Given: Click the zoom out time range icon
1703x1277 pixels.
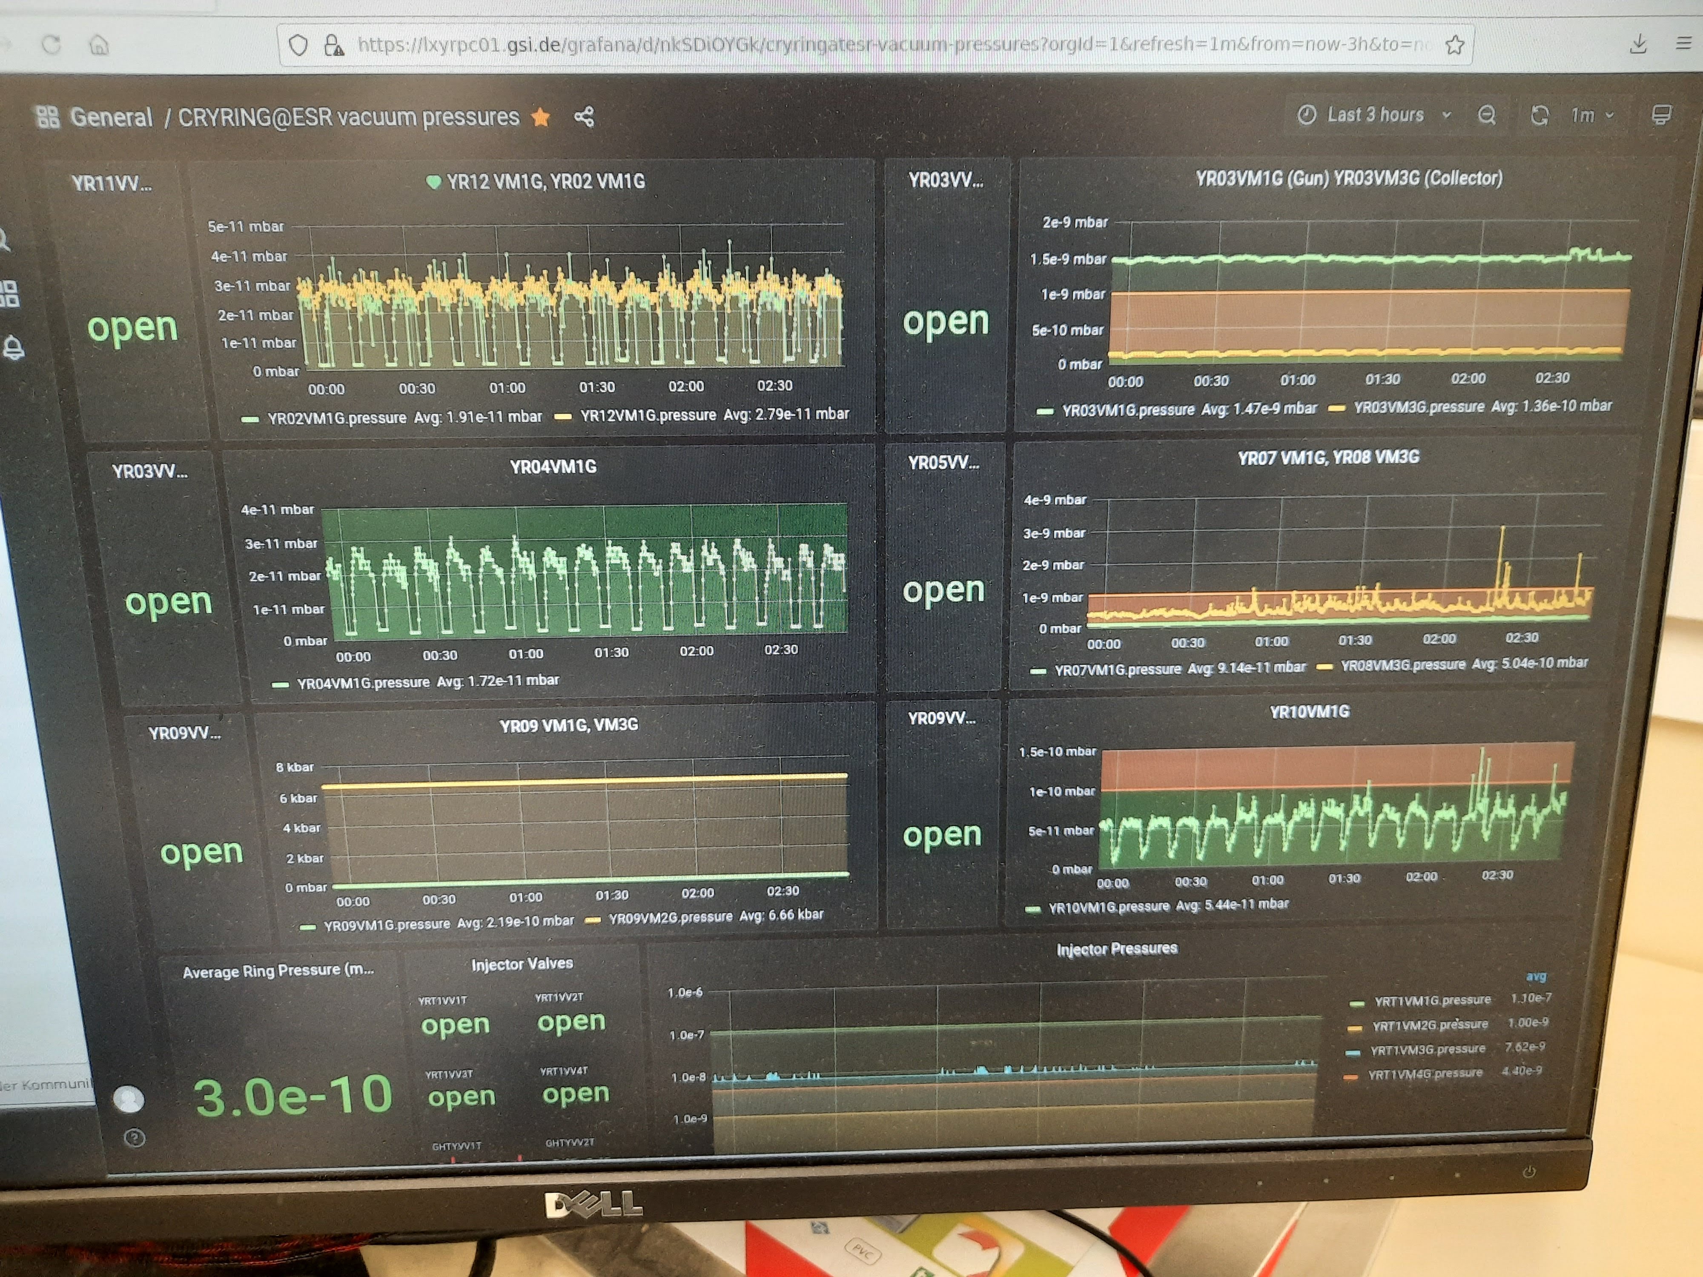Looking at the screenshot, I should (1487, 115).
